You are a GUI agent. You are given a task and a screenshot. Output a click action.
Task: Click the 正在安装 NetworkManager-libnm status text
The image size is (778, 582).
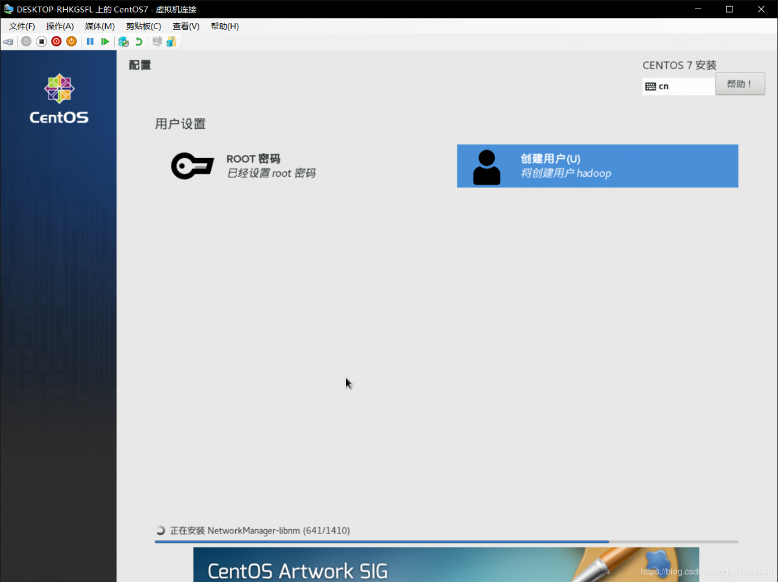260,530
